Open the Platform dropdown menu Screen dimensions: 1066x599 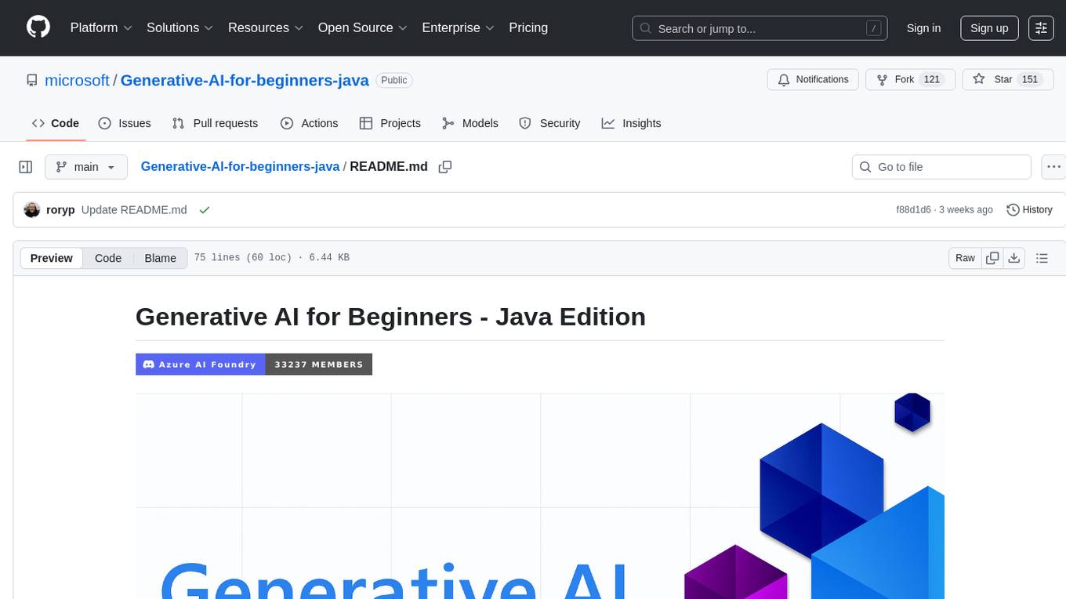[101, 27]
